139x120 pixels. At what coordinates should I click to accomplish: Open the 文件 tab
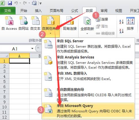8,11
